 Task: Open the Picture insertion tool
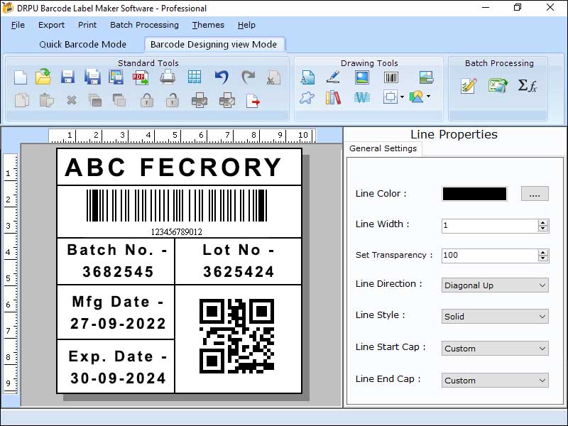(363, 77)
